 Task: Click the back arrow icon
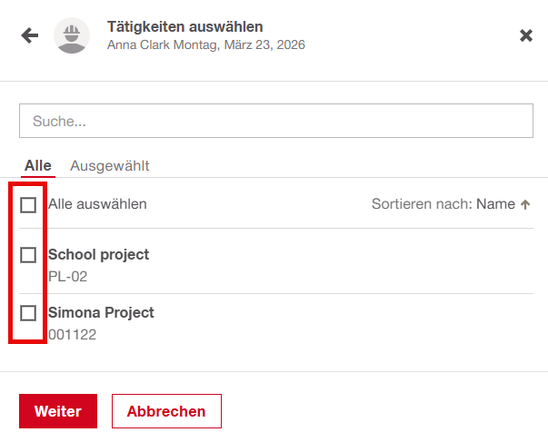click(x=30, y=35)
